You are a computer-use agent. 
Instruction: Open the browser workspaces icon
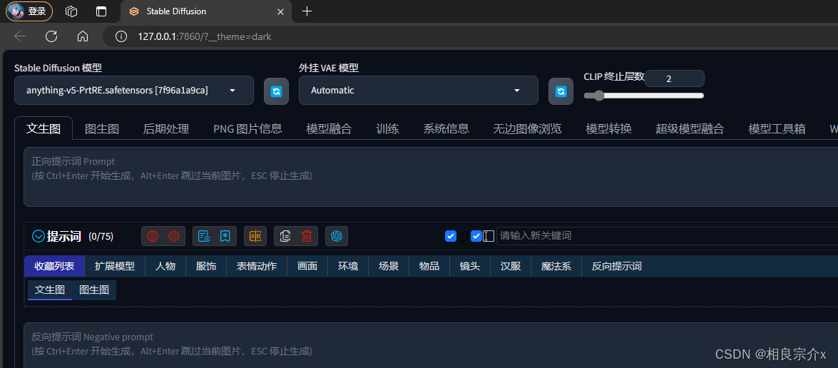point(71,11)
